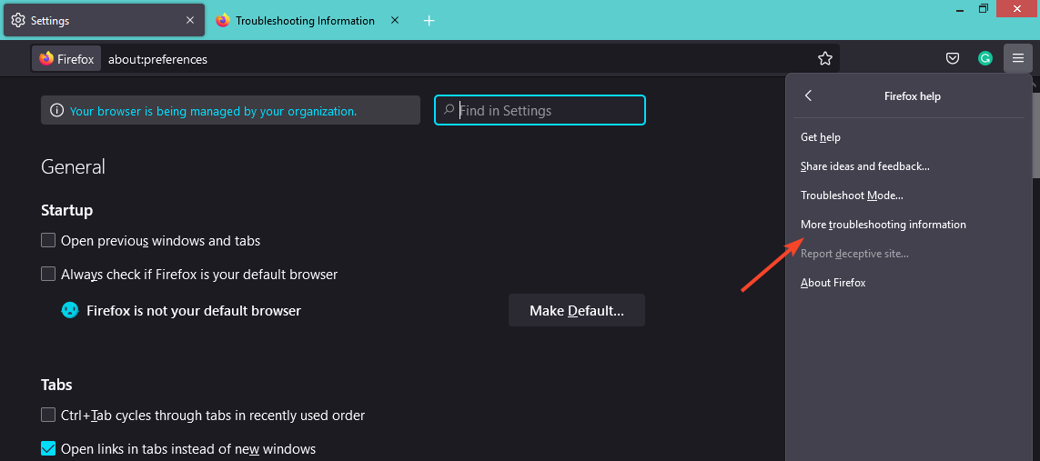Open browser managed by organization link
The height and width of the screenshot is (461, 1040).
213,111
